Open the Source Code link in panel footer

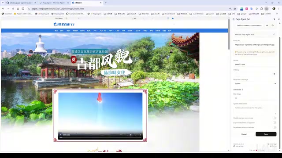coord(238,146)
